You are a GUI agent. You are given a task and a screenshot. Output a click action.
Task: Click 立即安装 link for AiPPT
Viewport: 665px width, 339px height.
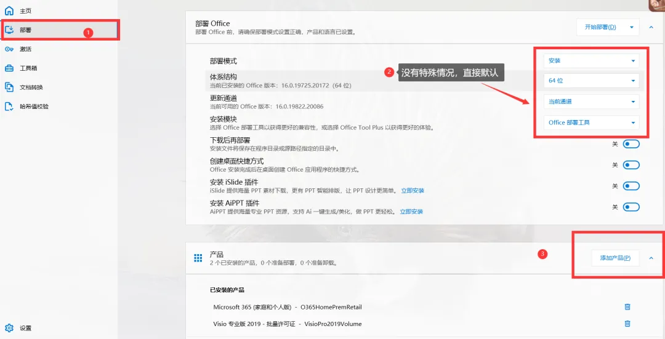pyautogui.click(x=411, y=212)
